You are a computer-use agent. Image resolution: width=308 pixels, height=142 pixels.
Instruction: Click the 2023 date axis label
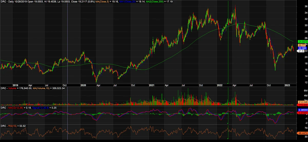[287, 85]
